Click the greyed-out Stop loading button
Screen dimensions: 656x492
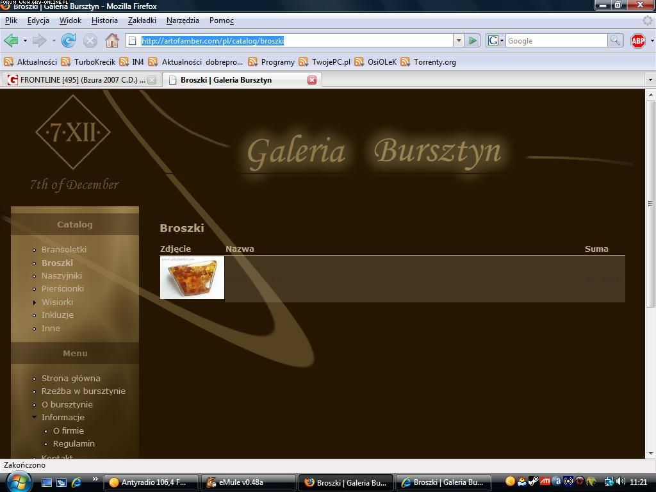click(90, 40)
